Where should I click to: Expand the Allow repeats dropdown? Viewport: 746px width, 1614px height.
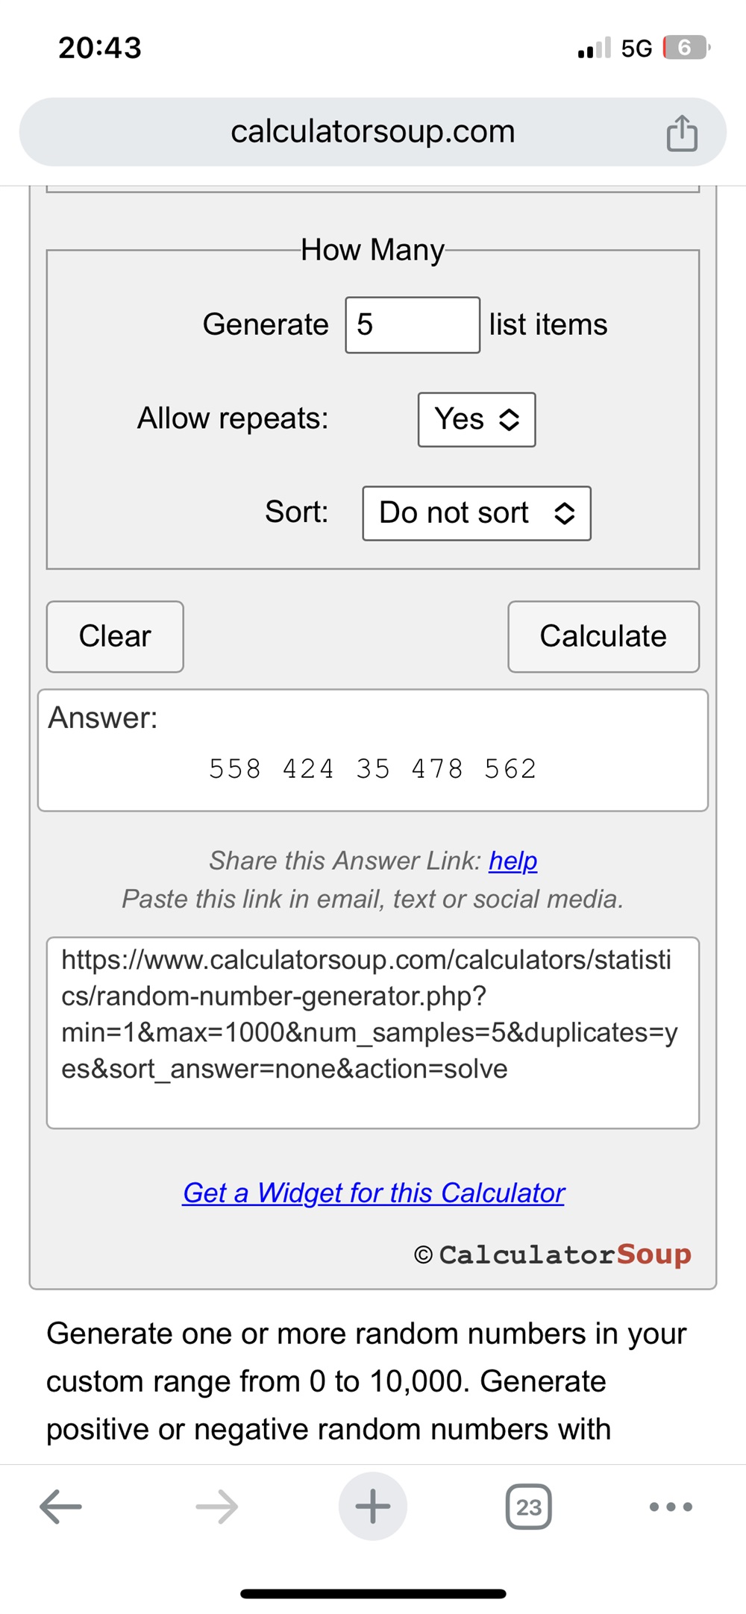(477, 419)
